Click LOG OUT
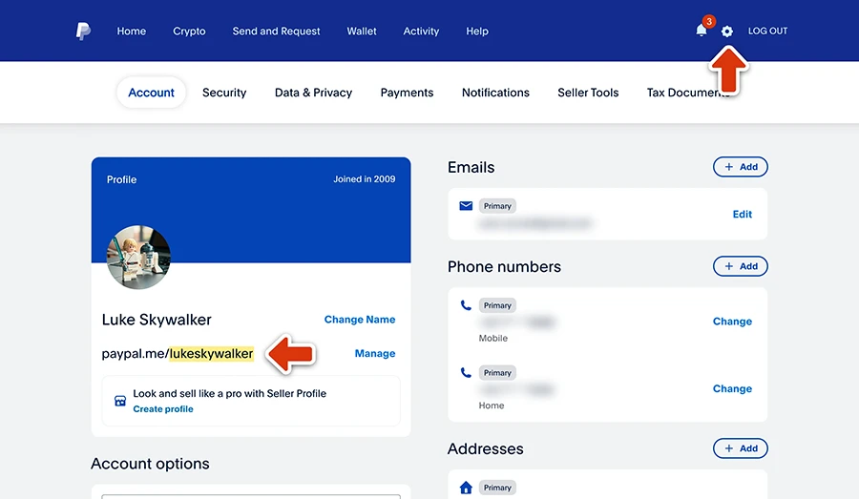The image size is (859, 499). click(x=767, y=31)
